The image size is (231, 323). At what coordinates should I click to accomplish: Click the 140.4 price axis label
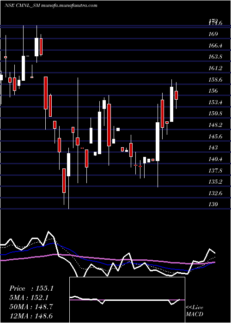(x=215, y=159)
